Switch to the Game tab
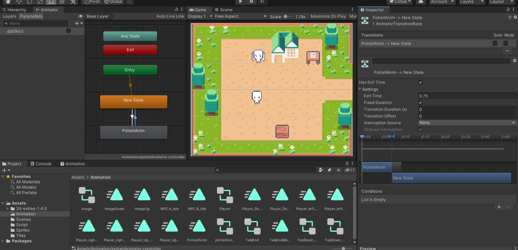 (198, 10)
